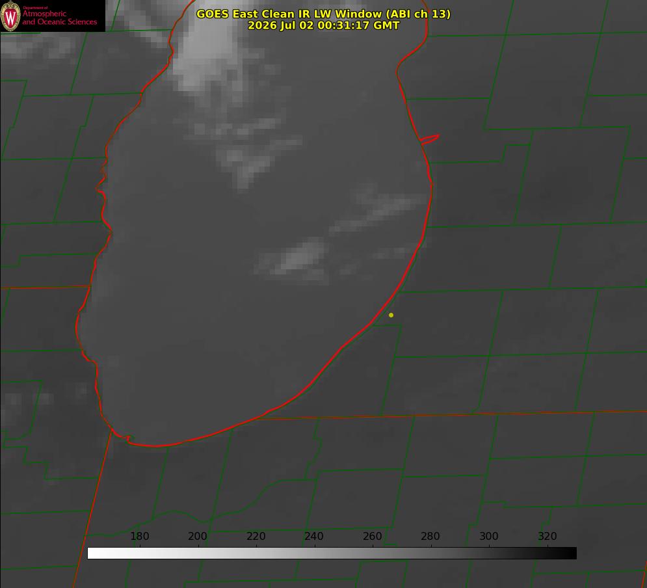
Task: Click the yellow dot marker near the lakeshore
Action: [x=391, y=315]
